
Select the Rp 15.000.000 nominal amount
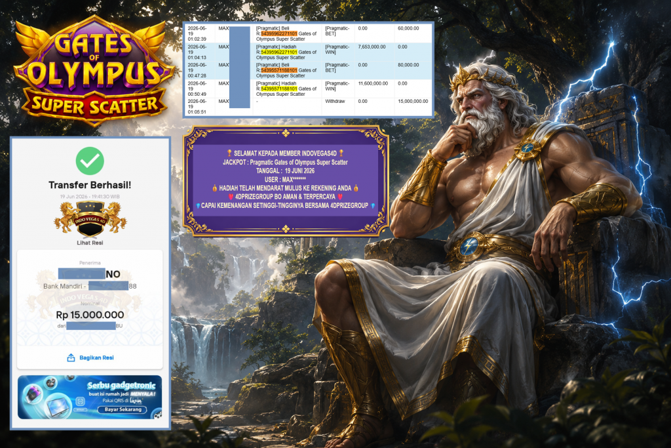click(x=90, y=315)
